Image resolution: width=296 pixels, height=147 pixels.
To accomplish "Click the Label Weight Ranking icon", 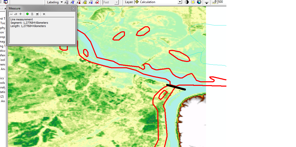I will click(79, 2).
